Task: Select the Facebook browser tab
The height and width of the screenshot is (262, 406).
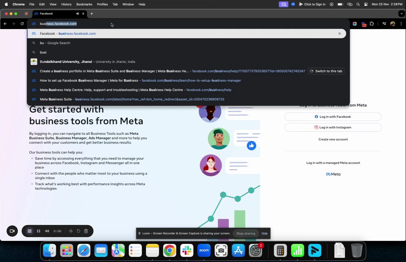Action: 59,14
